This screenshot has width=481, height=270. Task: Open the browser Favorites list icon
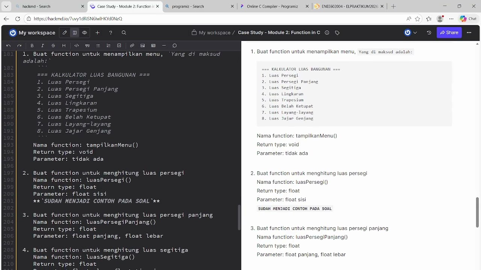coord(429,19)
